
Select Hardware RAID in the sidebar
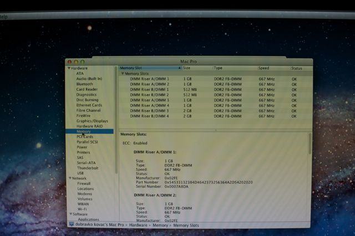90,126
